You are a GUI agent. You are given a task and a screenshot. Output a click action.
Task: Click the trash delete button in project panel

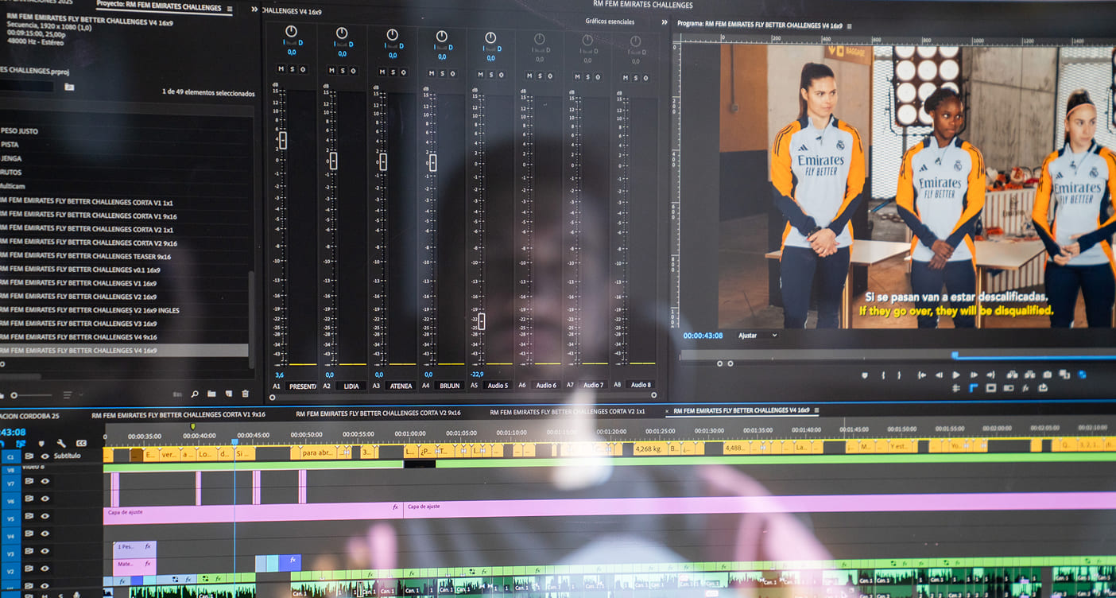[x=245, y=393]
